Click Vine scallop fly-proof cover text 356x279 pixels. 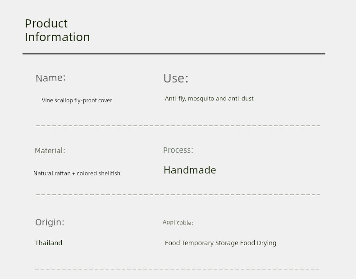pyautogui.click(x=77, y=101)
